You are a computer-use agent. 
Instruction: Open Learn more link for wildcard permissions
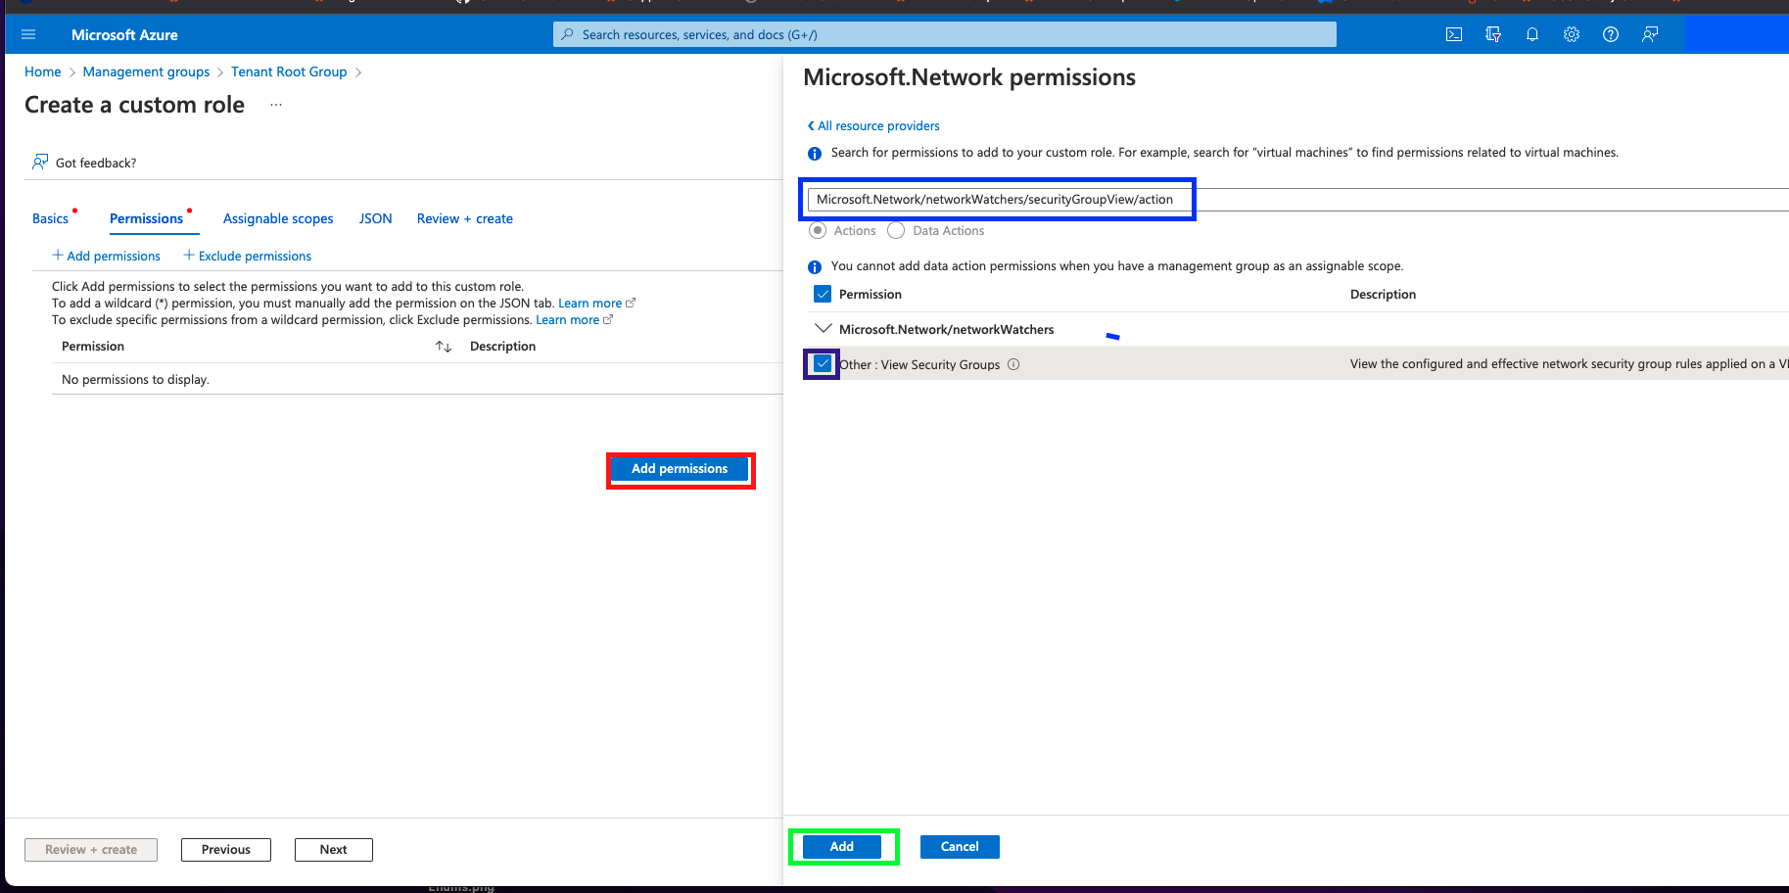[596, 304]
